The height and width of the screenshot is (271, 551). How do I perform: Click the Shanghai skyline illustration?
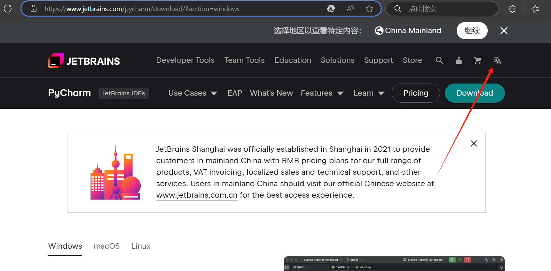115,172
